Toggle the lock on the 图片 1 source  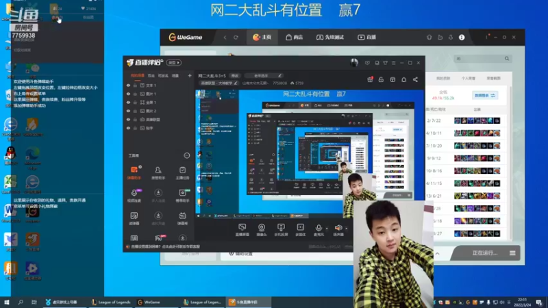[x=135, y=94]
